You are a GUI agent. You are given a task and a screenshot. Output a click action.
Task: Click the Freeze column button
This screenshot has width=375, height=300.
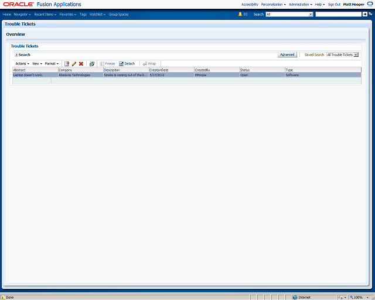point(107,64)
